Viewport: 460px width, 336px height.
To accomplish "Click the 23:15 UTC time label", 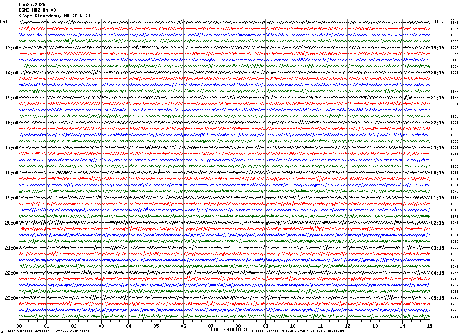I will click(437, 148).
